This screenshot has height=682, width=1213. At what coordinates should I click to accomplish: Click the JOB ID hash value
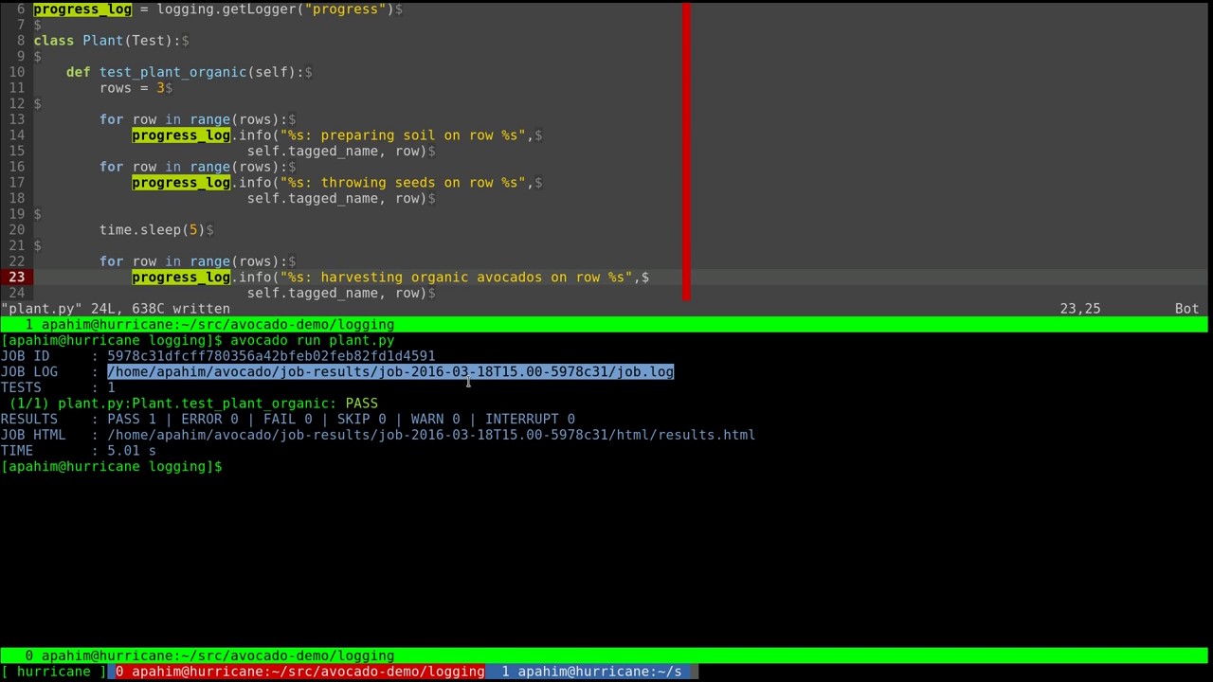pyautogui.click(x=271, y=356)
